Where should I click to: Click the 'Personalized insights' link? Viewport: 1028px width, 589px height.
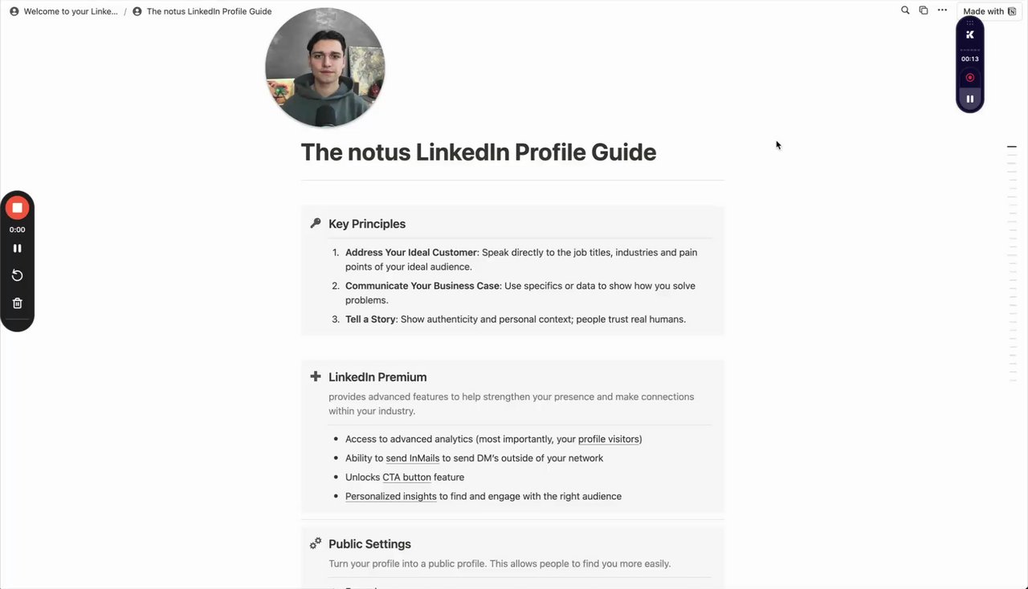(x=390, y=497)
